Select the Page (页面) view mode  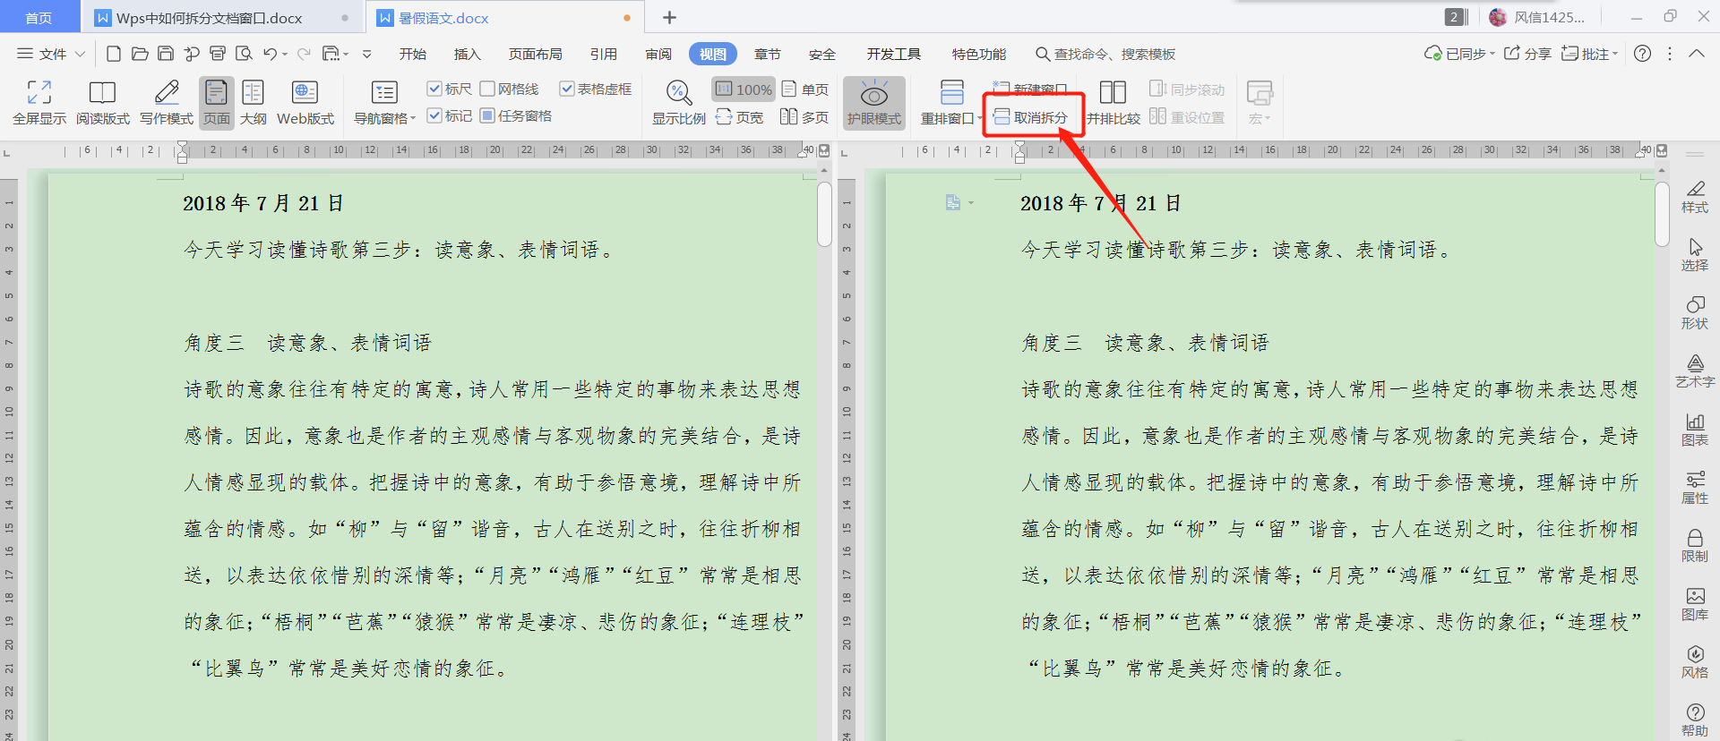click(217, 102)
